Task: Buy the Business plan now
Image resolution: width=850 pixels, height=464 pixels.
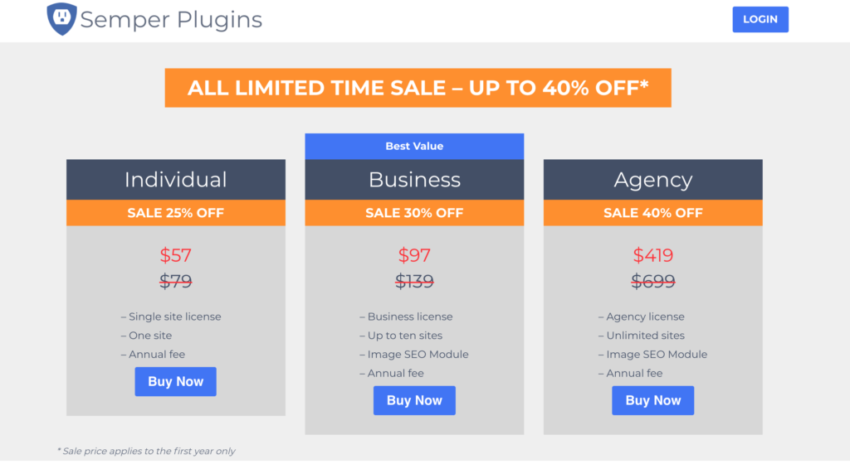Action: 414,400
